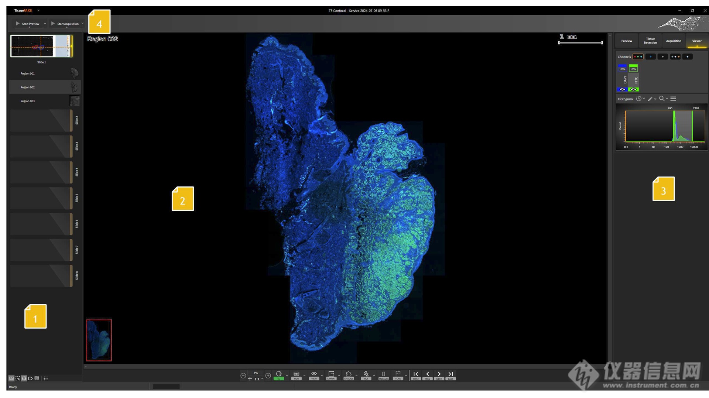Click the list view icon in bottom-left toolbar
Viewport: 709px width, 398px height.
tap(46, 378)
